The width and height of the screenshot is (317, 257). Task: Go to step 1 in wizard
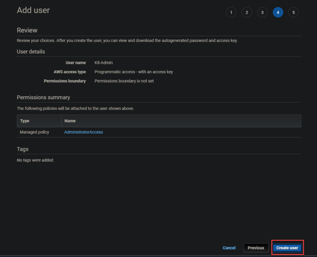pyautogui.click(x=231, y=12)
